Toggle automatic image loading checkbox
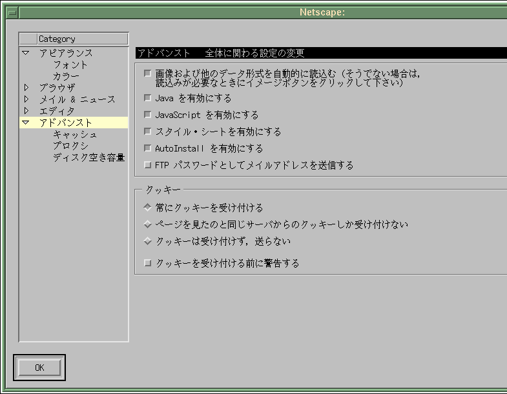 (147, 74)
